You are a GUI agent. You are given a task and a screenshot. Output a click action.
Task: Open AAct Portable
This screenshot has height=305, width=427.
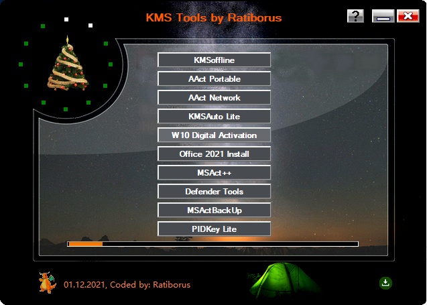click(214, 78)
